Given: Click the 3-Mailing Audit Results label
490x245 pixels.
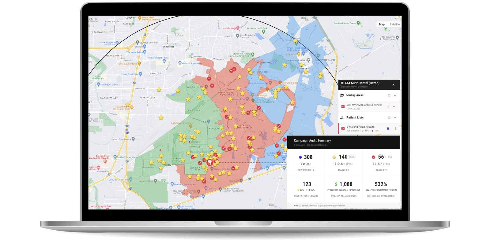Looking at the screenshot, I should tap(360, 127).
